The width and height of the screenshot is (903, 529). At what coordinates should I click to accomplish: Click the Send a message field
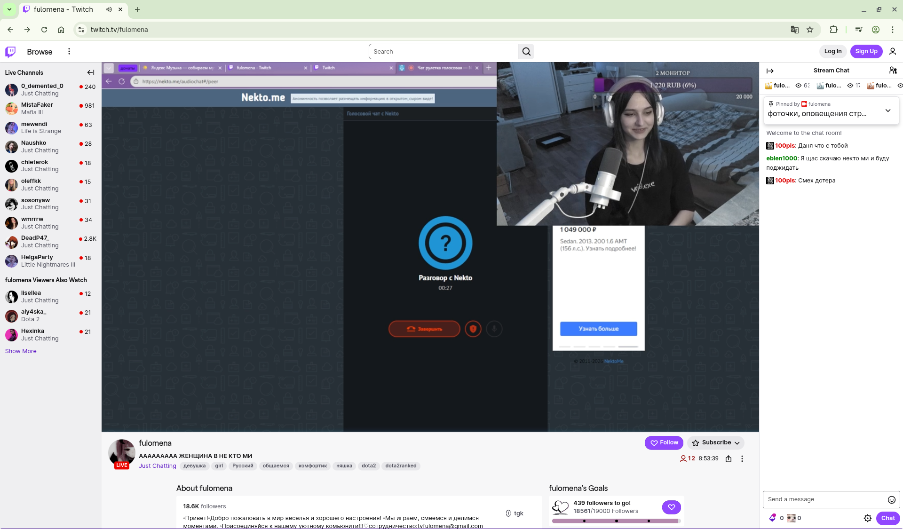pos(823,499)
